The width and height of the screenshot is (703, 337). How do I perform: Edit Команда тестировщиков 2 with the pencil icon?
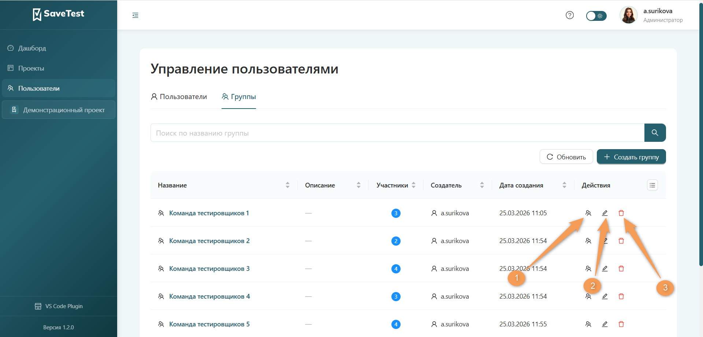pos(605,241)
